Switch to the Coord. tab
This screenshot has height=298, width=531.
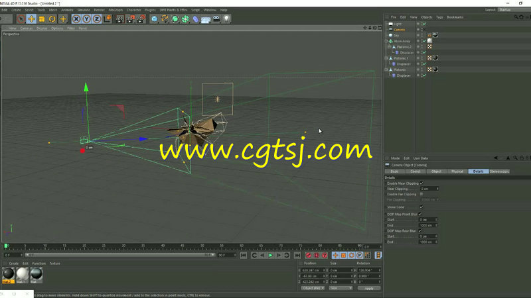coord(416,172)
